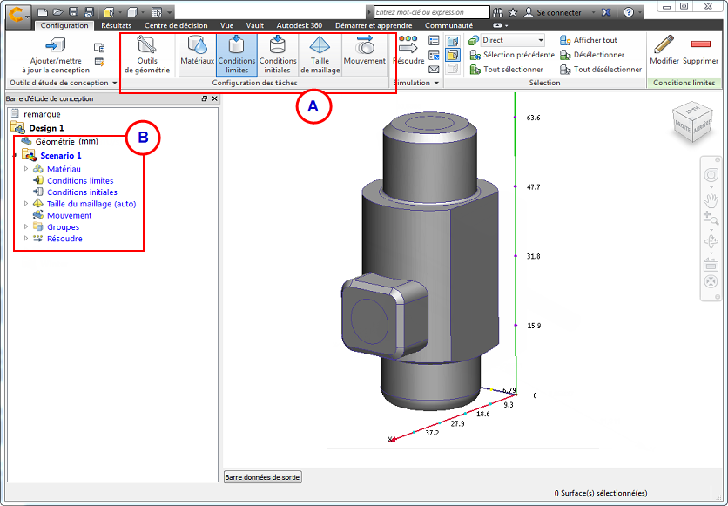The height and width of the screenshot is (506, 728).
Task: Close the Barre d'étude de conception panel
Action: coord(214,98)
